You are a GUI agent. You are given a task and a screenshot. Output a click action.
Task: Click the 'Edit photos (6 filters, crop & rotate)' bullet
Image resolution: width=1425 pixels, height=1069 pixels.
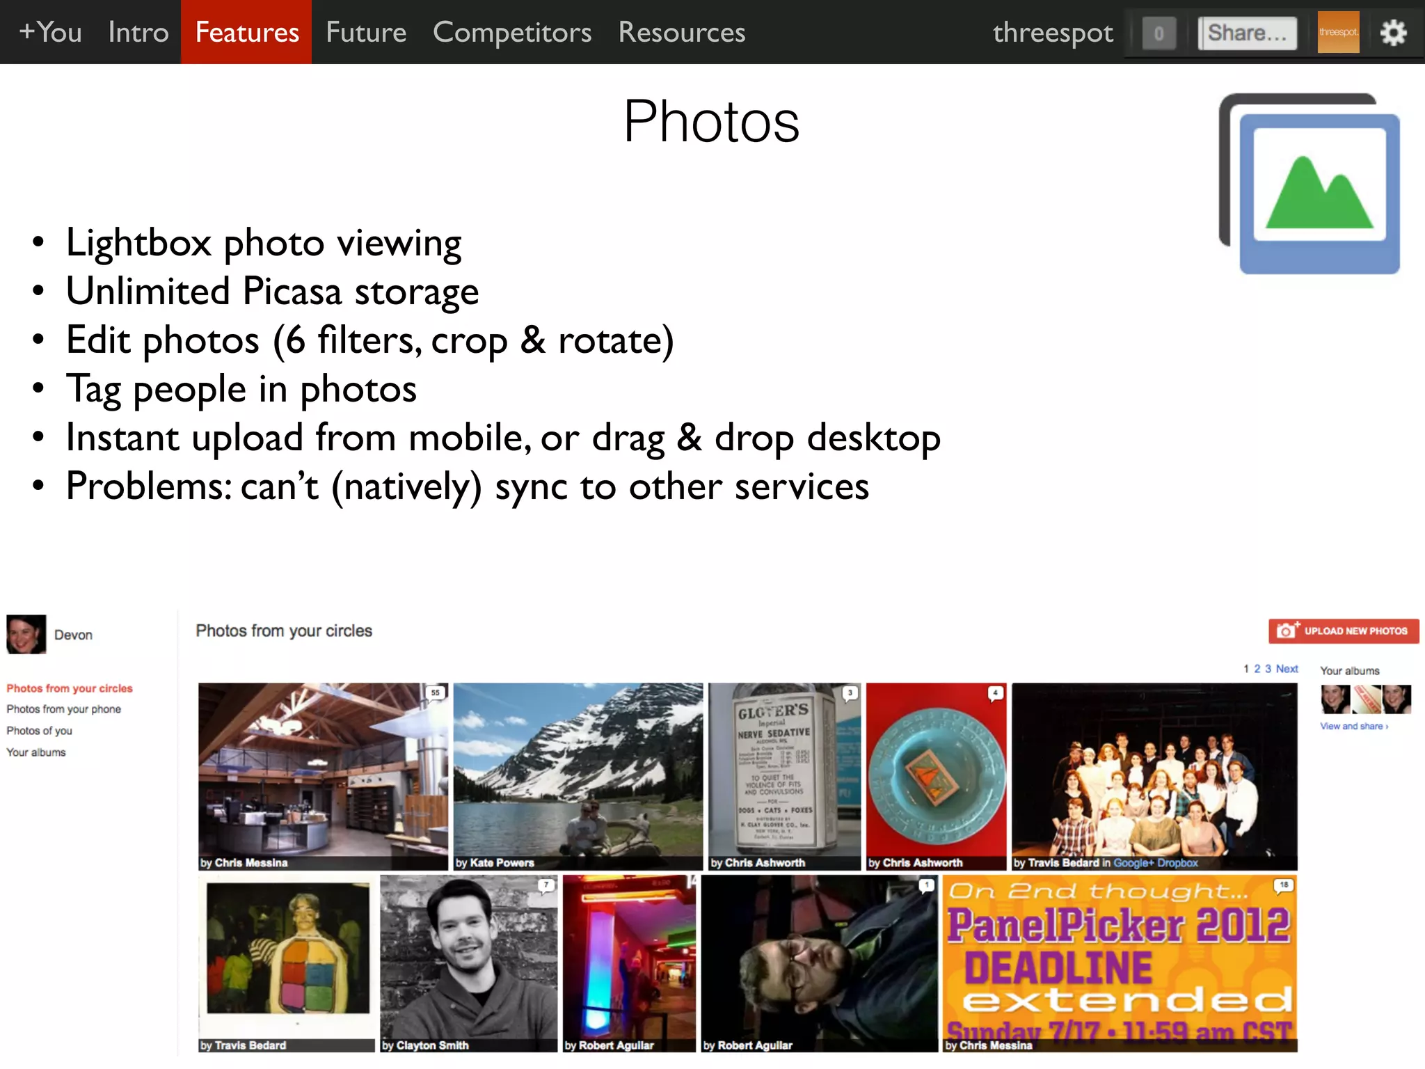(x=369, y=340)
